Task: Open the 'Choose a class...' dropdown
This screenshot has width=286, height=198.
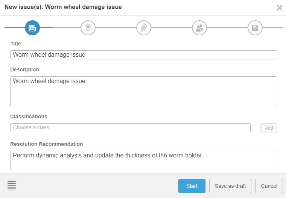Action: pyautogui.click(x=130, y=128)
